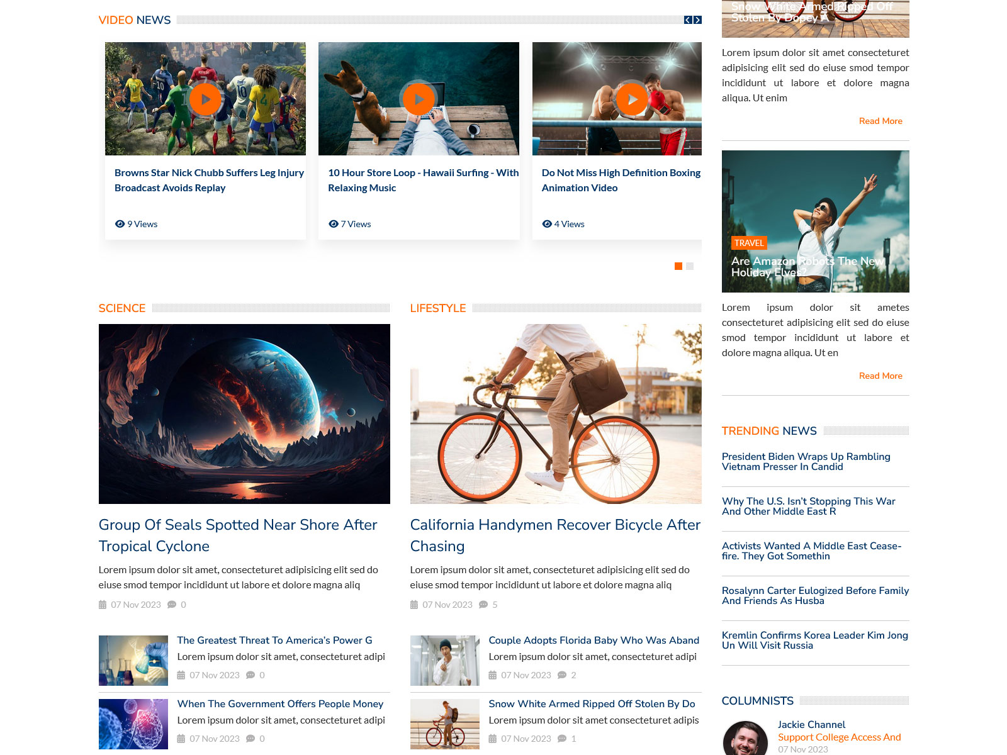Open the laboratory flasks article thumbnail
Image resolution: width=1007 pixels, height=755 pixels.
pyautogui.click(x=133, y=661)
